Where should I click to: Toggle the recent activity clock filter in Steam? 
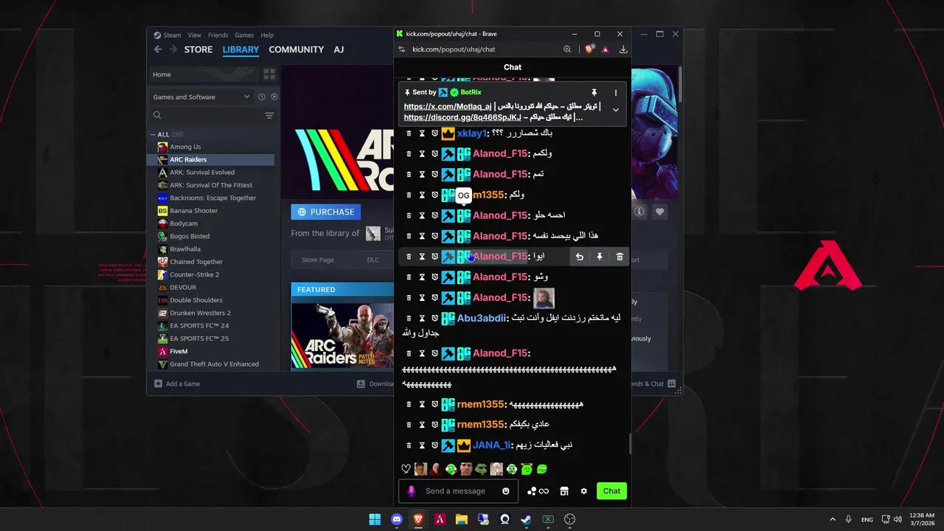click(261, 97)
